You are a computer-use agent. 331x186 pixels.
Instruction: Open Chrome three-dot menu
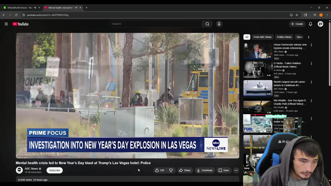click(x=327, y=15)
